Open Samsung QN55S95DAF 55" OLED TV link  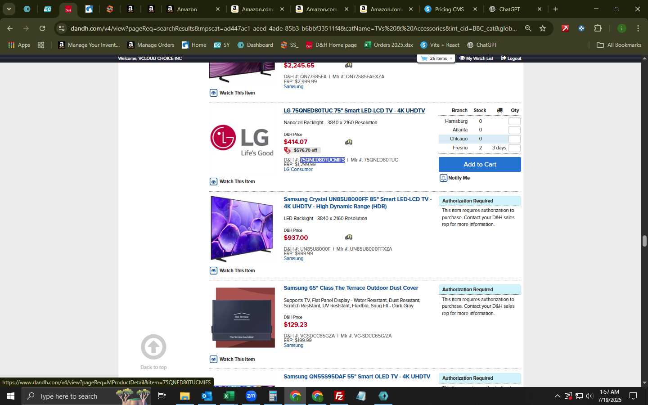tap(357, 377)
